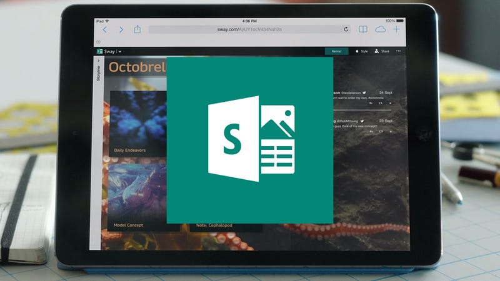Expand the Storyline panel arrow

[x=99, y=61]
